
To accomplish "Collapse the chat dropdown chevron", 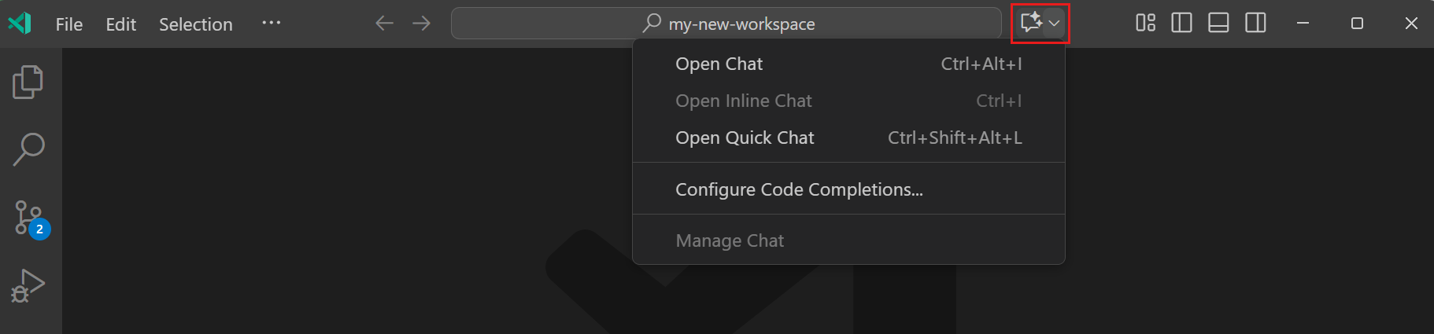I will [x=1055, y=24].
